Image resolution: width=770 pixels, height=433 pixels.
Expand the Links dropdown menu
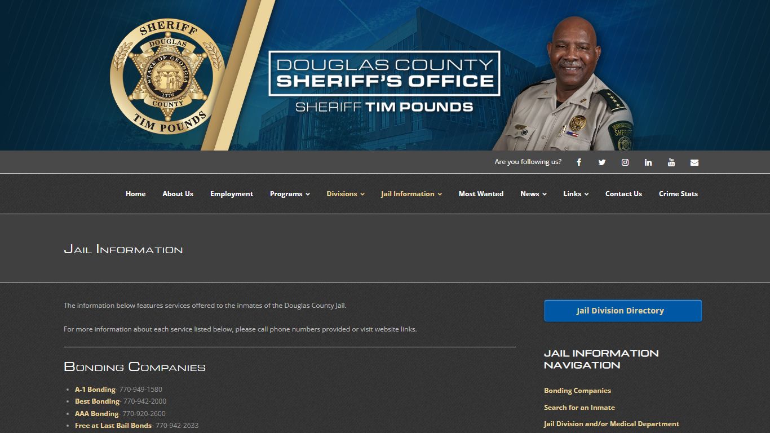click(576, 194)
